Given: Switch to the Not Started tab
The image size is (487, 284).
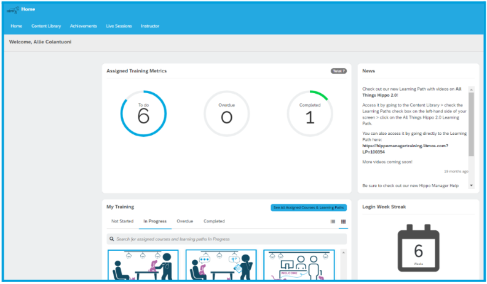Looking at the screenshot, I should [x=122, y=221].
